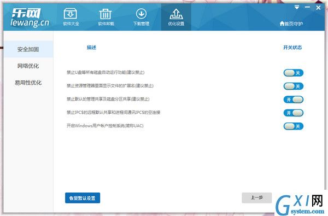Click the 上一步 button
This screenshot has height=216, width=328.
tap(257, 198)
